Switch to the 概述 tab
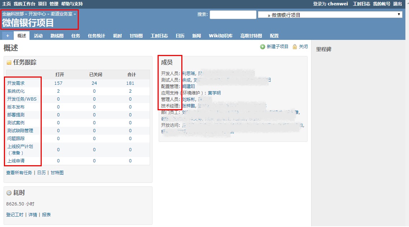 (22, 36)
